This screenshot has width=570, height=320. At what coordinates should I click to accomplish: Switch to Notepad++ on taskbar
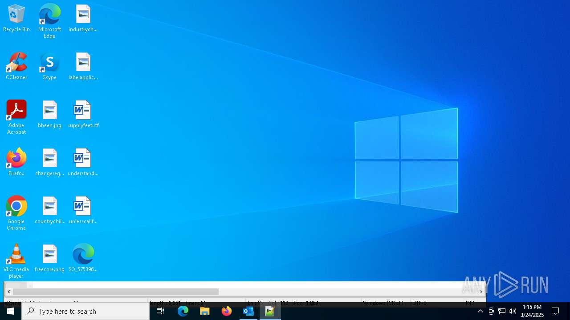(x=270, y=311)
